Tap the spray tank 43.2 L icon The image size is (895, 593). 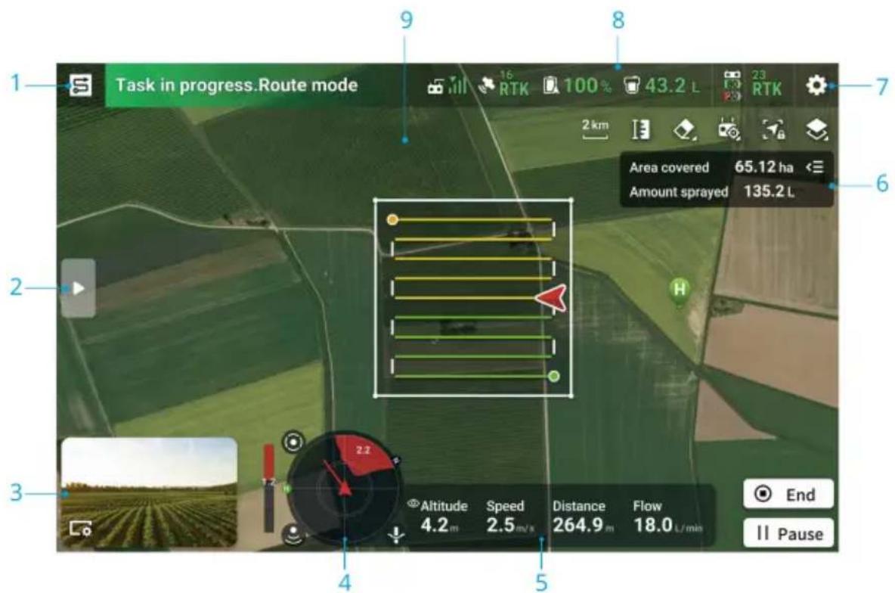pos(661,85)
